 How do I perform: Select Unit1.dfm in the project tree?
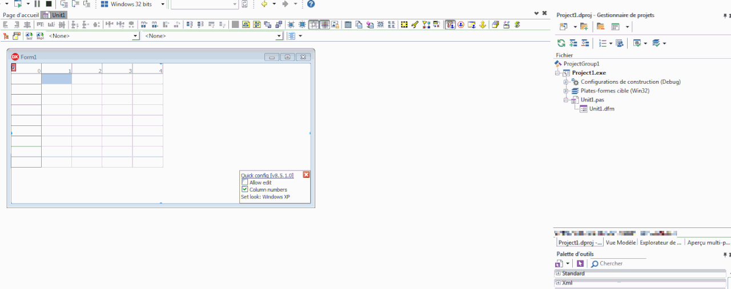click(601, 109)
